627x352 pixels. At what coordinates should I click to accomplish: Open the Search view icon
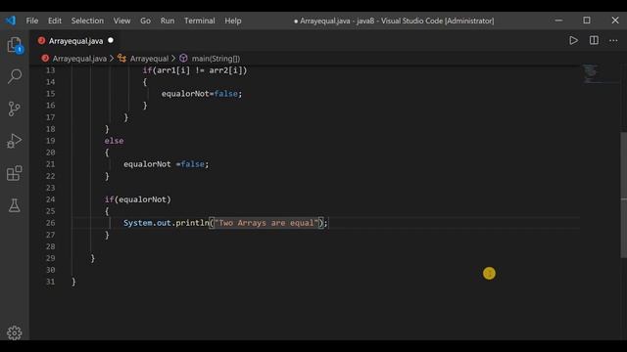(15, 76)
